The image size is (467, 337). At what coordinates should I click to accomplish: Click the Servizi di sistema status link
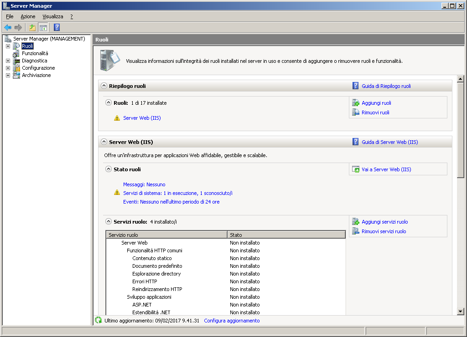click(178, 193)
